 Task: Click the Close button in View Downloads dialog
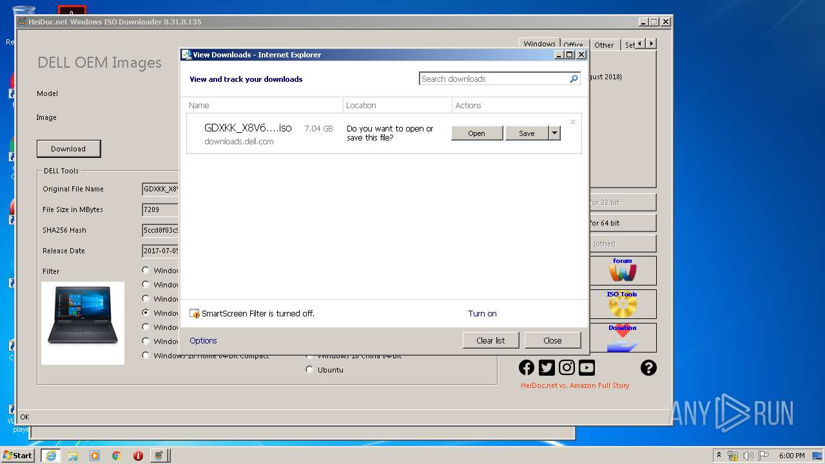552,340
